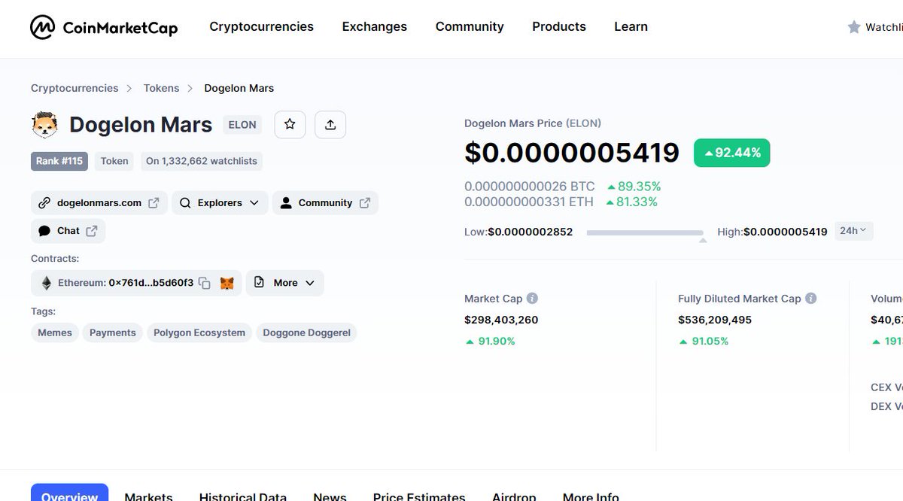Click the Token type badge
This screenshot has height=501, width=903.
click(x=114, y=161)
